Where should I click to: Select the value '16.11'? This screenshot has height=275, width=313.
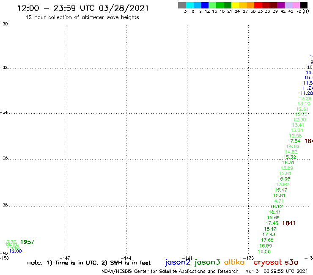click(x=275, y=212)
